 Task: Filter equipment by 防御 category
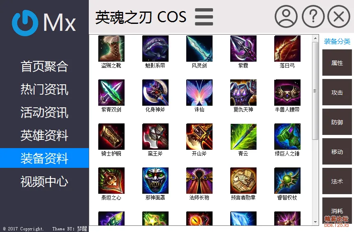tap(337, 122)
